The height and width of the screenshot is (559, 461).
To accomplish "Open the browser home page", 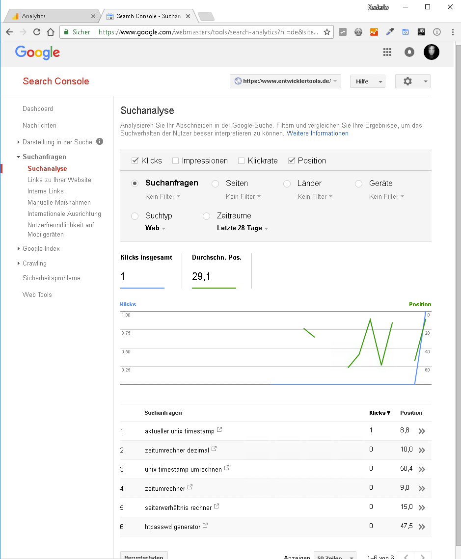I will coord(51,32).
